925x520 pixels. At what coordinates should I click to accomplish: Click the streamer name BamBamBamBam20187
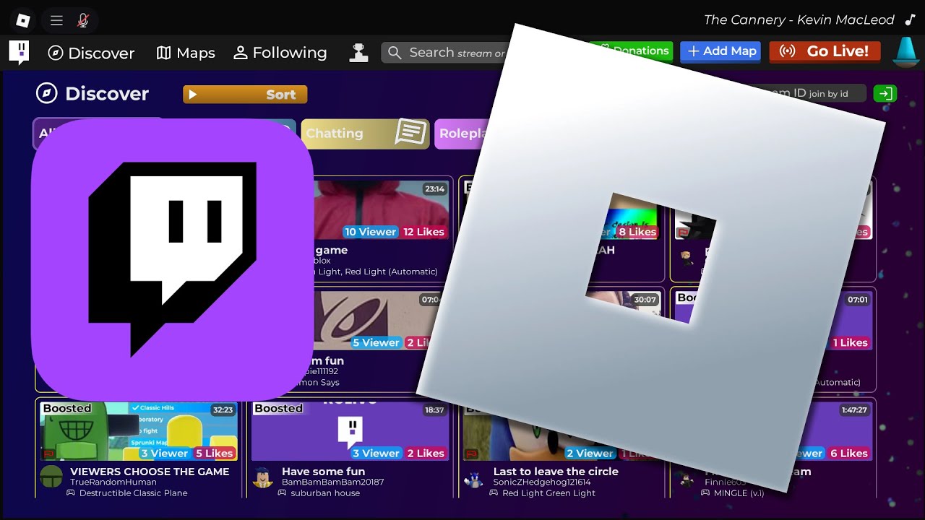tap(332, 482)
